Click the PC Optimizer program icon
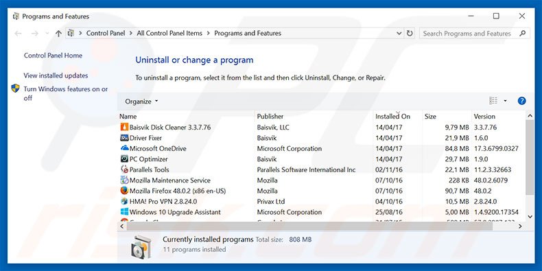The image size is (542, 271). 124,159
